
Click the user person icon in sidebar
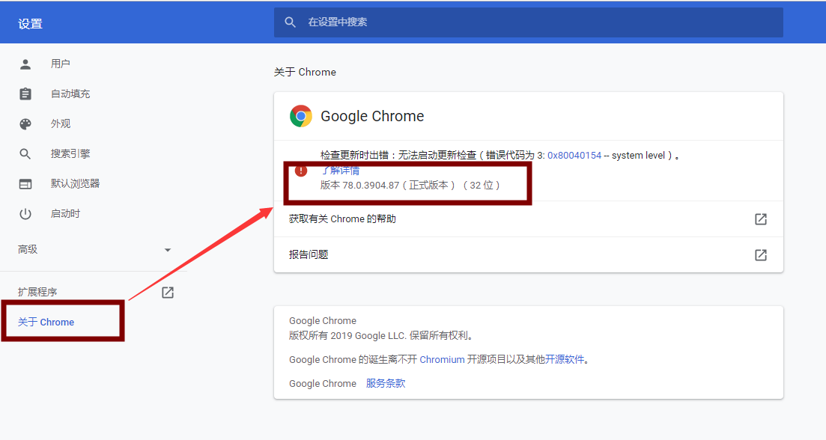pyautogui.click(x=25, y=64)
